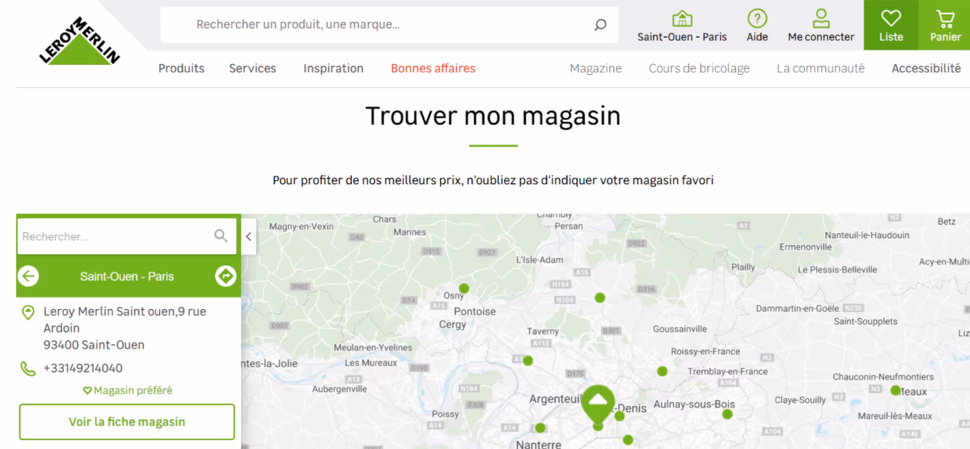Image resolution: width=970 pixels, height=449 pixels.
Task: Open Me connecter account icon
Action: [x=820, y=17]
